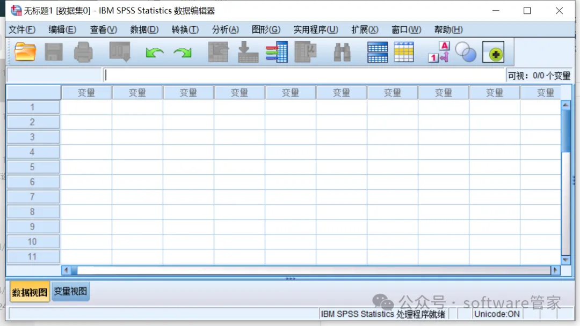Image resolution: width=580 pixels, height=326 pixels.
Task: Click the green plus Show all variables icon
Action: pos(494,52)
